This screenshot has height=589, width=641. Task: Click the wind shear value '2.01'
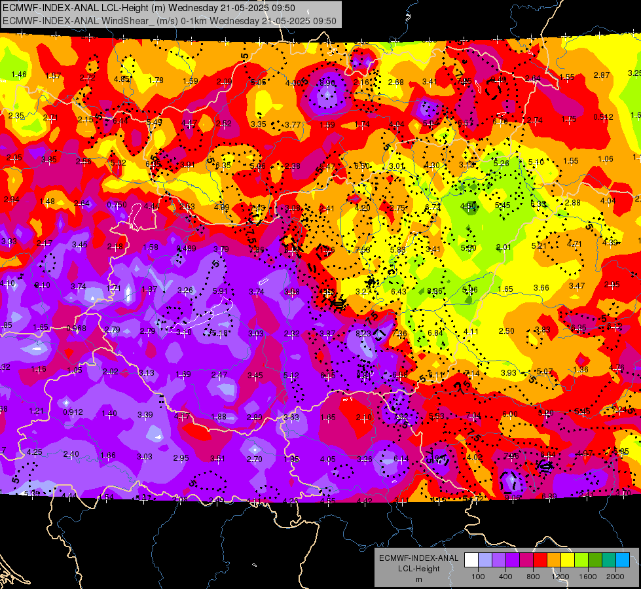504,247
